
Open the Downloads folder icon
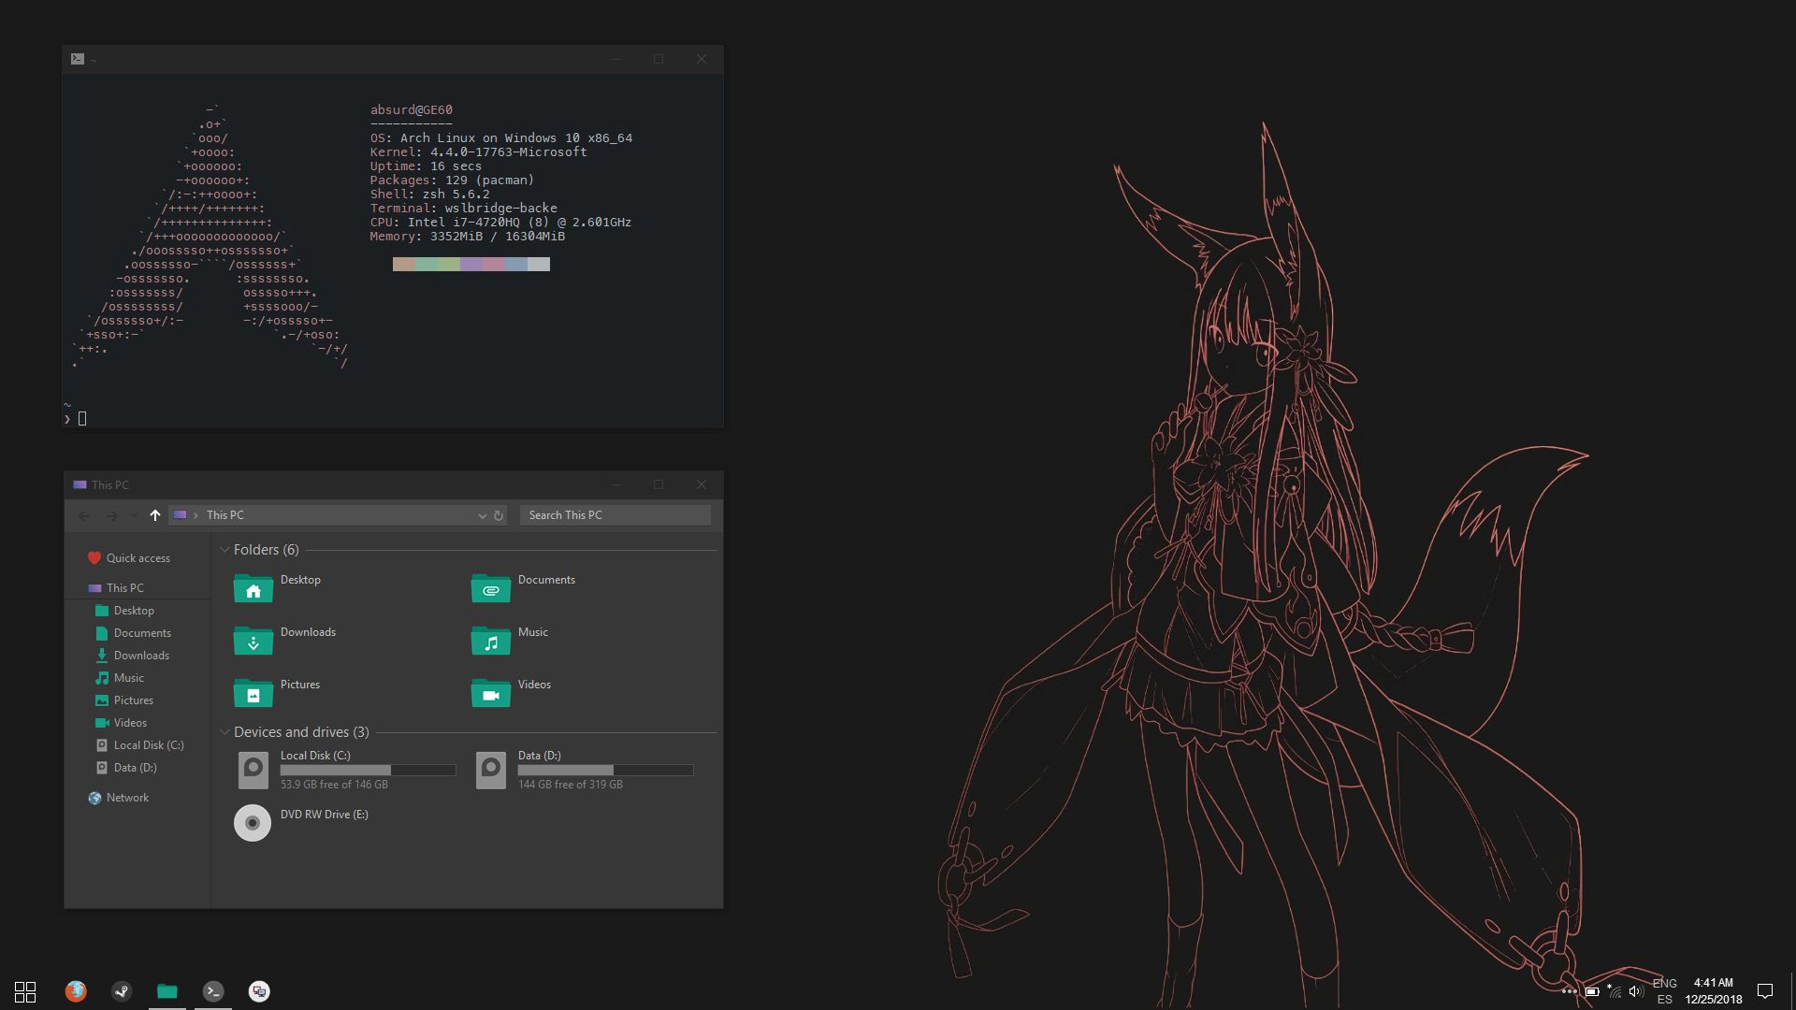[253, 641]
